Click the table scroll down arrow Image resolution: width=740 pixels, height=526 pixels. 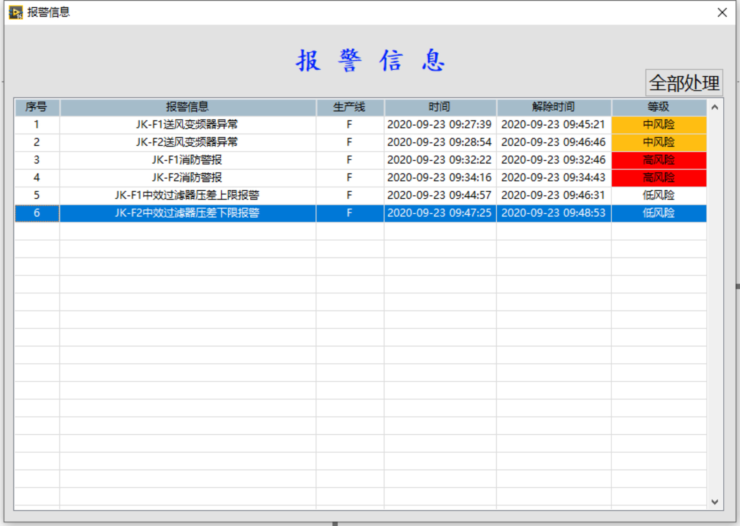pos(715,502)
